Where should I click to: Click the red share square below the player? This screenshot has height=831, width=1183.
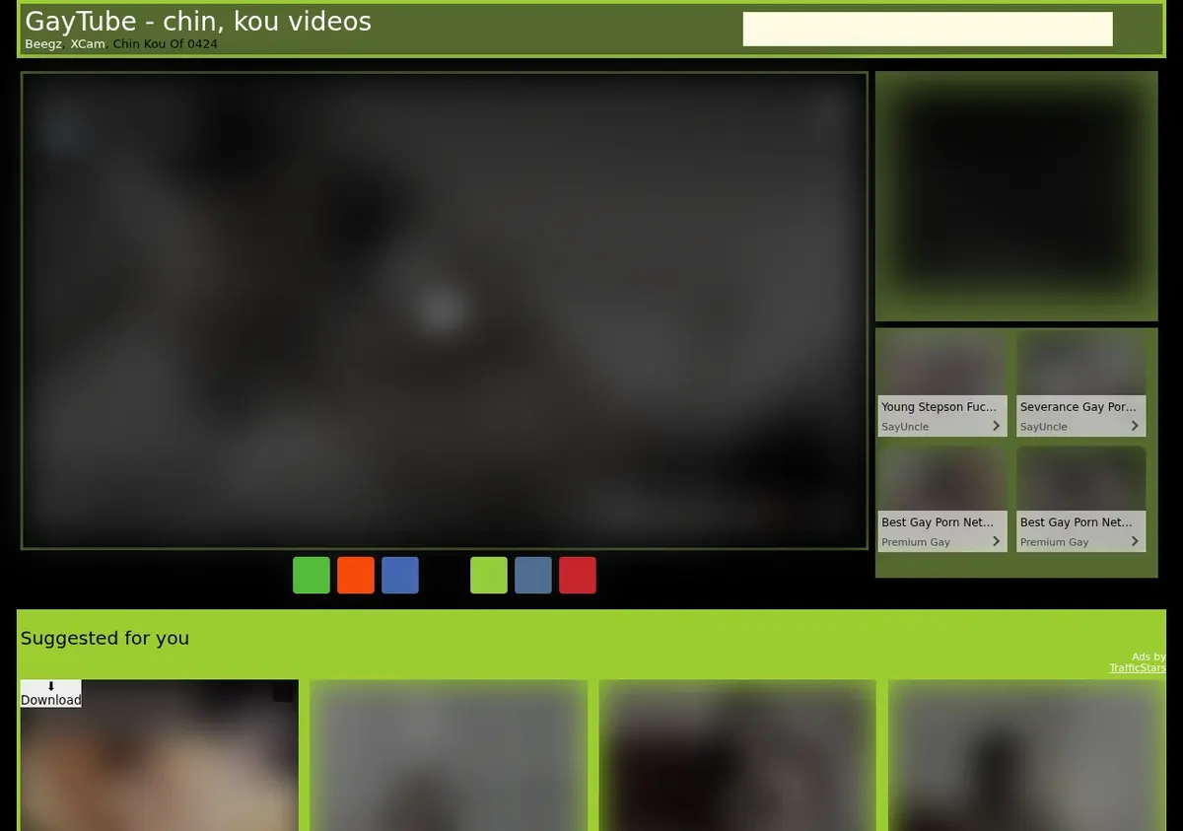(578, 576)
